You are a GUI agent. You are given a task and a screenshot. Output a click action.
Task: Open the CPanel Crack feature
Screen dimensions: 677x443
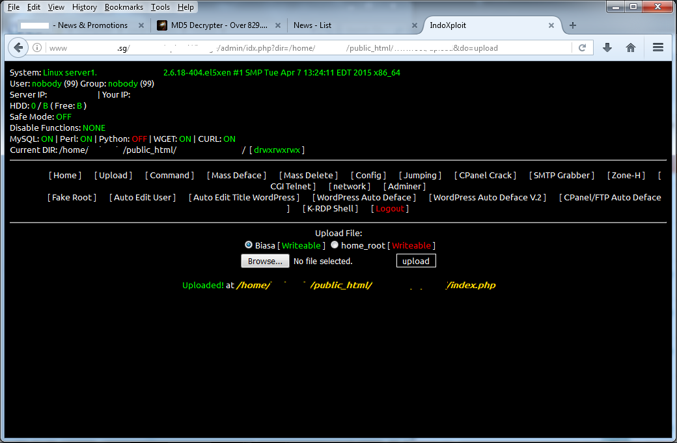point(485,175)
